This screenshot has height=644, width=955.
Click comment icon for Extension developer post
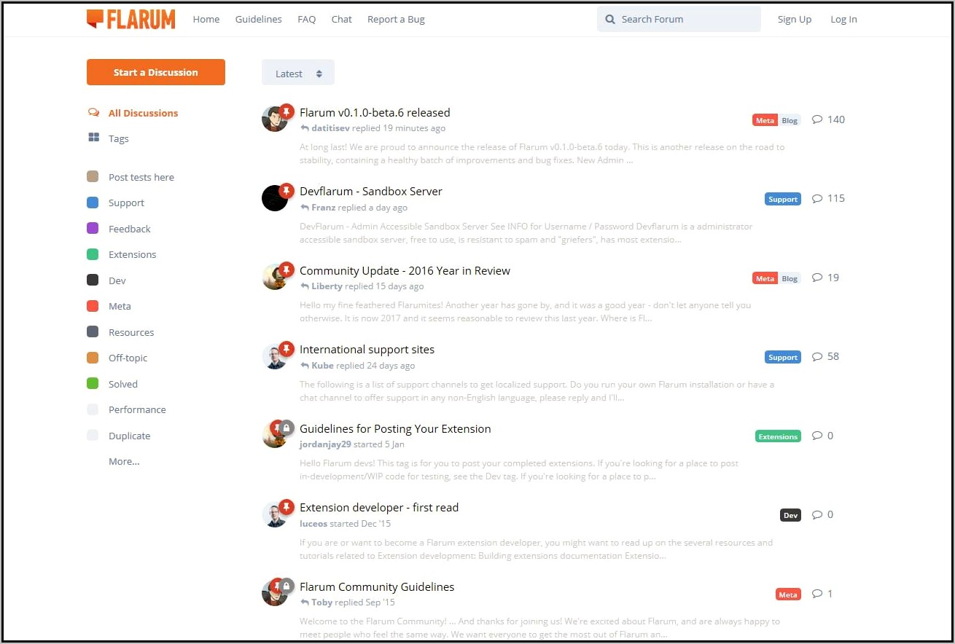coord(817,514)
